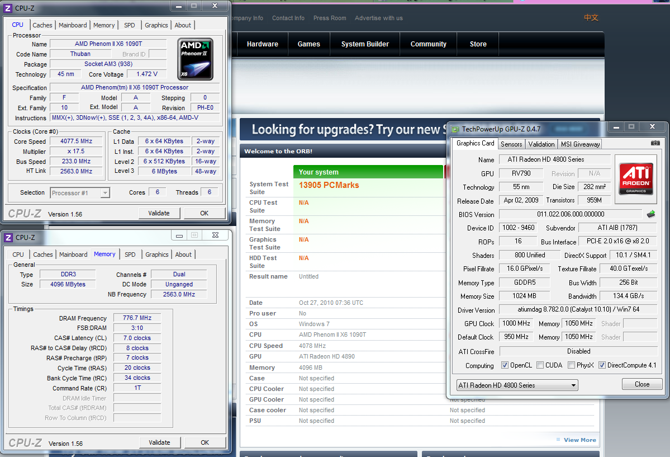Switch to Caches tab in top CPU-Z window
This screenshot has height=457, width=670.
click(x=42, y=25)
